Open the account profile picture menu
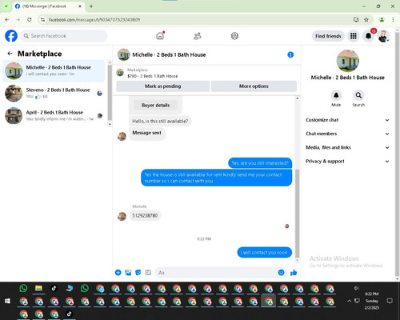Screen dimensions: 400x320 tap(383, 36)
